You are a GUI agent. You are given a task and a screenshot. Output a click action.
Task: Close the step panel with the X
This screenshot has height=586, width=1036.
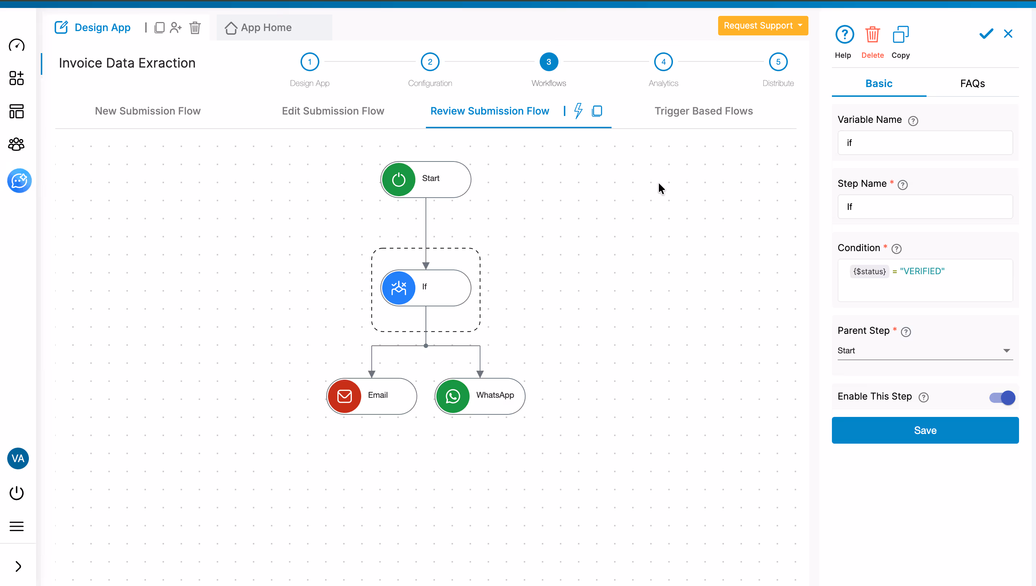pos(1008,34)
